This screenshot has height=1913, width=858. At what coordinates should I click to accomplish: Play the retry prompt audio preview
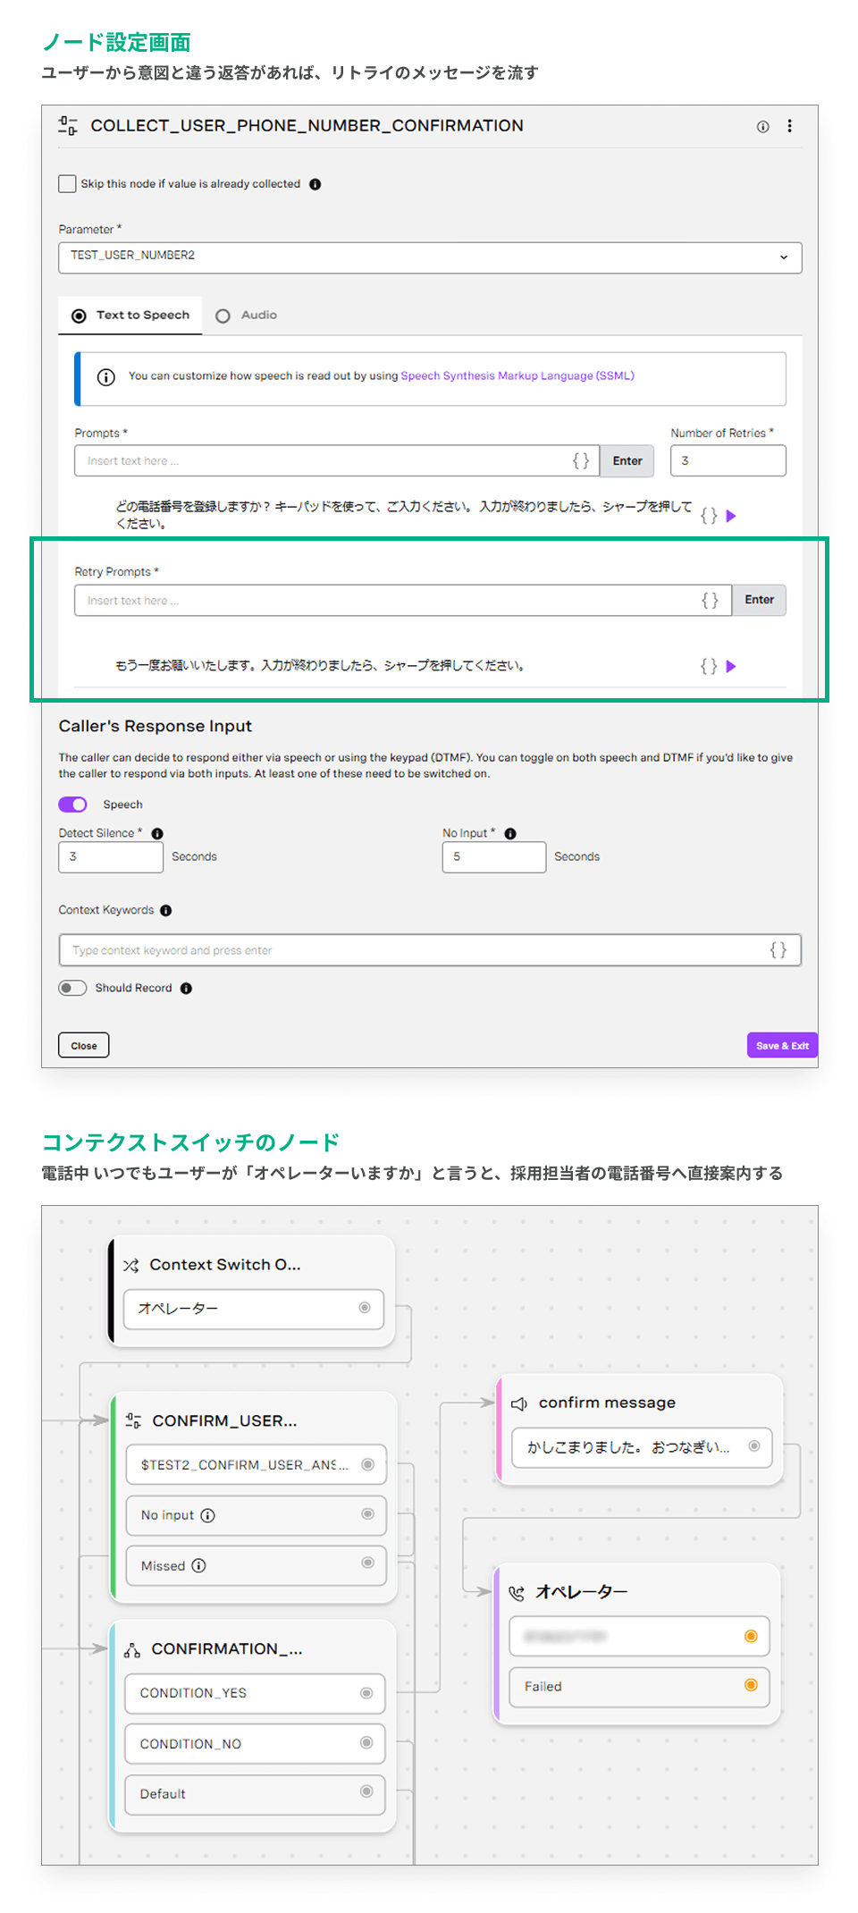click(x=731, y=666)
